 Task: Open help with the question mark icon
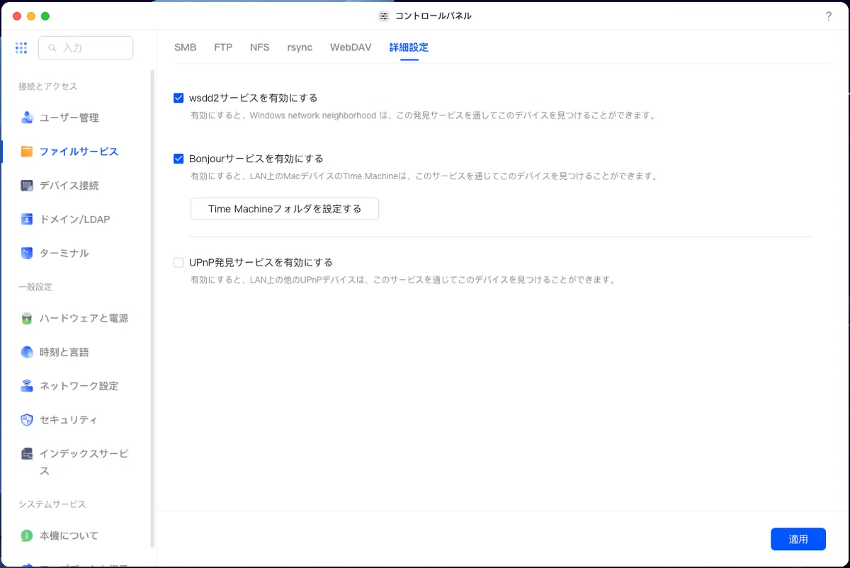click(x=829, y=16)
